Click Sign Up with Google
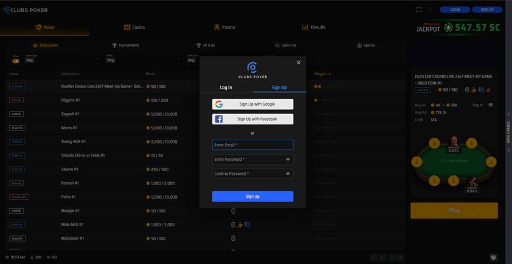 click(x=253, y=104)
